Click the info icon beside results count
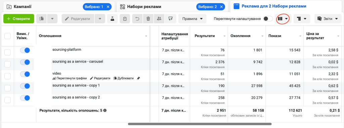Screen dimensions: 344x128 tap(105, 111)
